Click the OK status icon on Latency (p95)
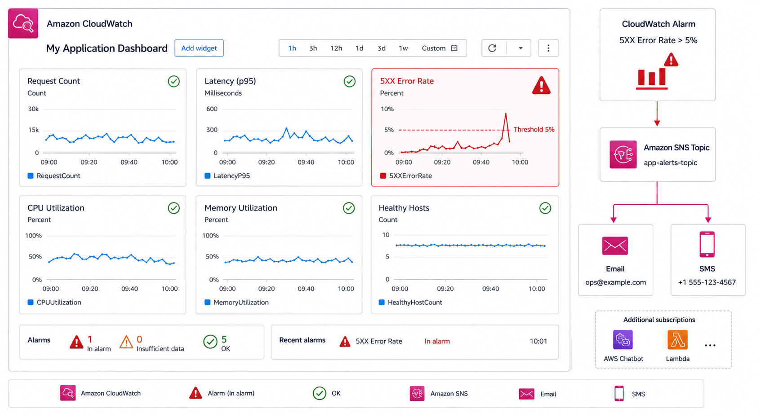761x417 pixels. coord(350,81)
